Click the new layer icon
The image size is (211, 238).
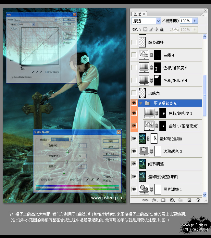(189, 200)
